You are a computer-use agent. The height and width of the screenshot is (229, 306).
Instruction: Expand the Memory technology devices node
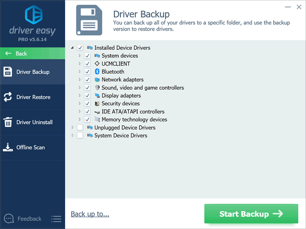coord(80,119)
